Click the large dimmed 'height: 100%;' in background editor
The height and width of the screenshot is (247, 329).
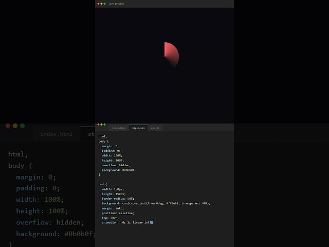[42, 211]
